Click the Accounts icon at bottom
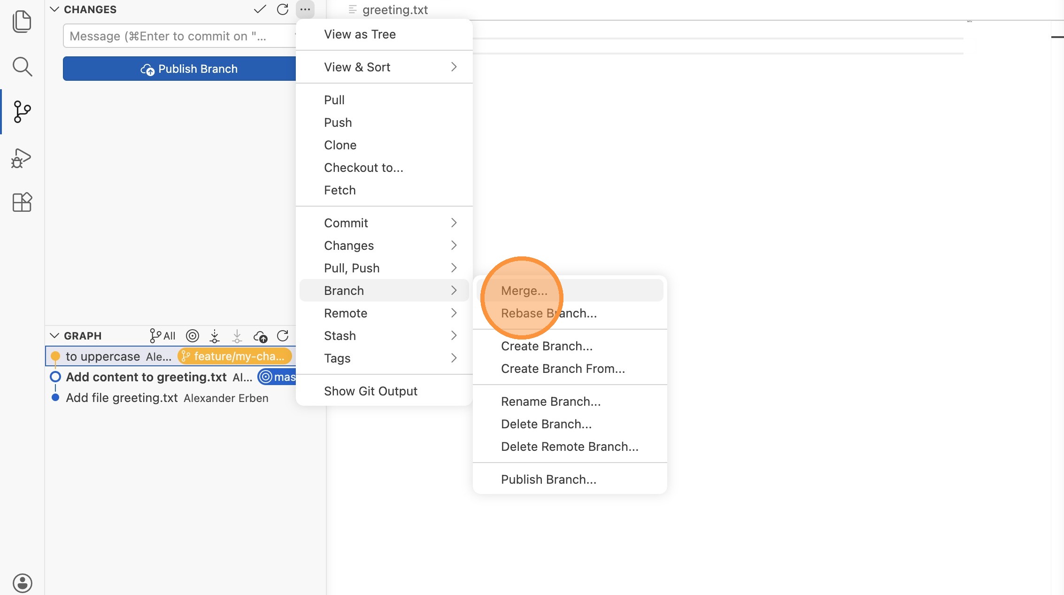Viewport: 1064px width, 595px height. point(22,583)
